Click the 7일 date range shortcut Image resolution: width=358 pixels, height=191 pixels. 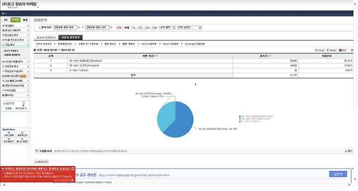(134, 28)
